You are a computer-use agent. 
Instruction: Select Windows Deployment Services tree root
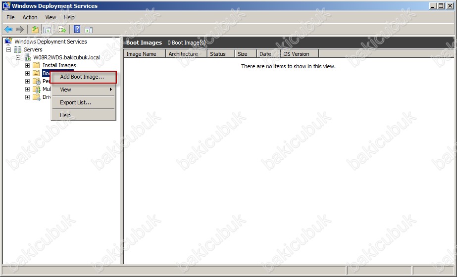(x=51, y=42)
